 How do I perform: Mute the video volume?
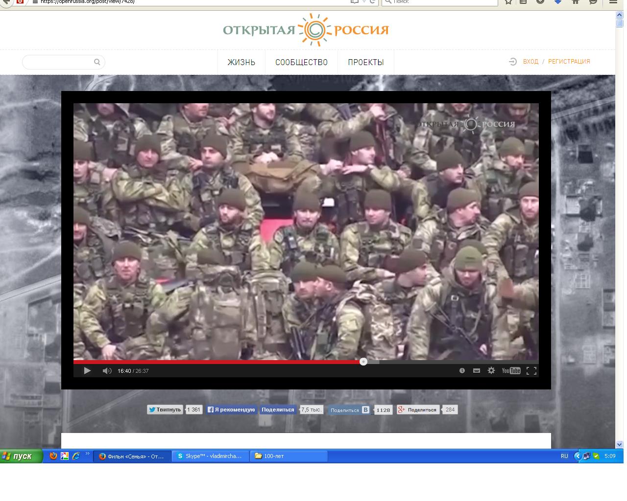point(106,371)
